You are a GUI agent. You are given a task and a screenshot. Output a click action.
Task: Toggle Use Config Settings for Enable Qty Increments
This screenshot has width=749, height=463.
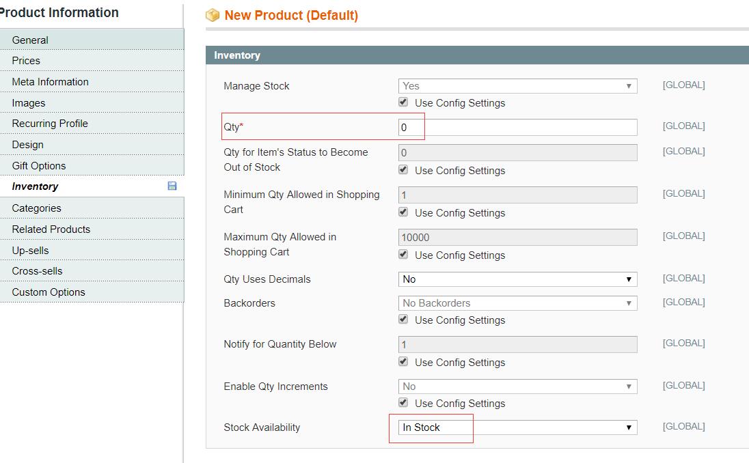[403, 403]
